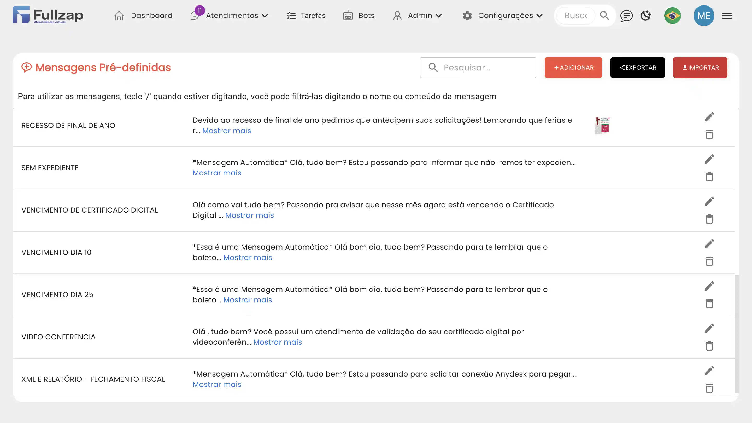Delete the VIDEO CONFERENCIA message
This screenshot has height=423, width=752.
709,346
